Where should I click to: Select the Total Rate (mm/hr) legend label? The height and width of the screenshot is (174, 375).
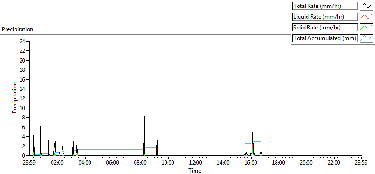click(x=325, y=6)
